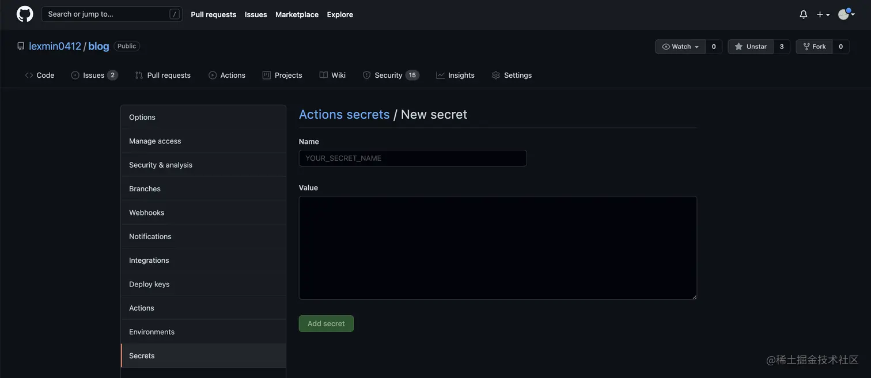
Task: Click the slash shortcut key icon
Action: [175, 14]
